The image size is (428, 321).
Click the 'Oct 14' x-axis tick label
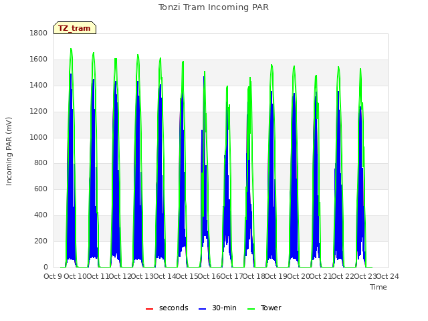[165, 276]
